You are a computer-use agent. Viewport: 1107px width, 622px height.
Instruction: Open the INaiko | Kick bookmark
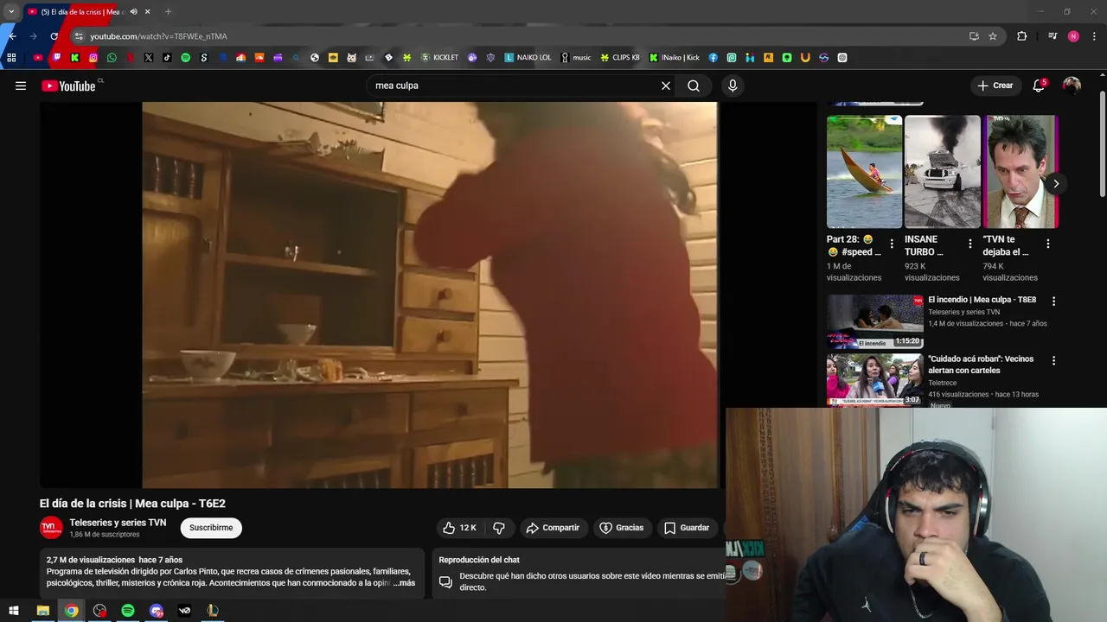tap(675, 58)
